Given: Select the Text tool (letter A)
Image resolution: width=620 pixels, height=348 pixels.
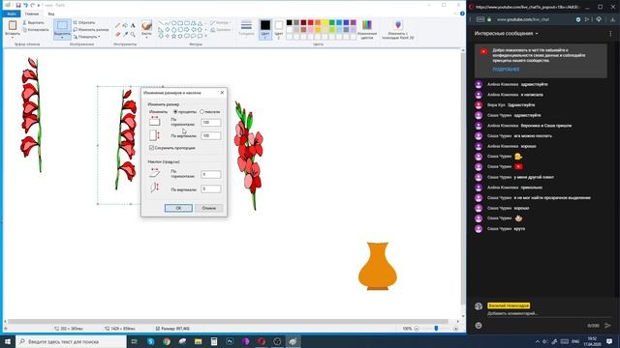Looking at the screenshot, I should [x=133, y=26].
